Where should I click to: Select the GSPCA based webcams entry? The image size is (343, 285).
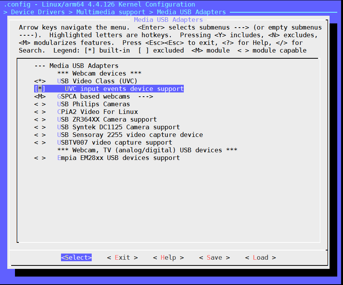click(93, 96)
